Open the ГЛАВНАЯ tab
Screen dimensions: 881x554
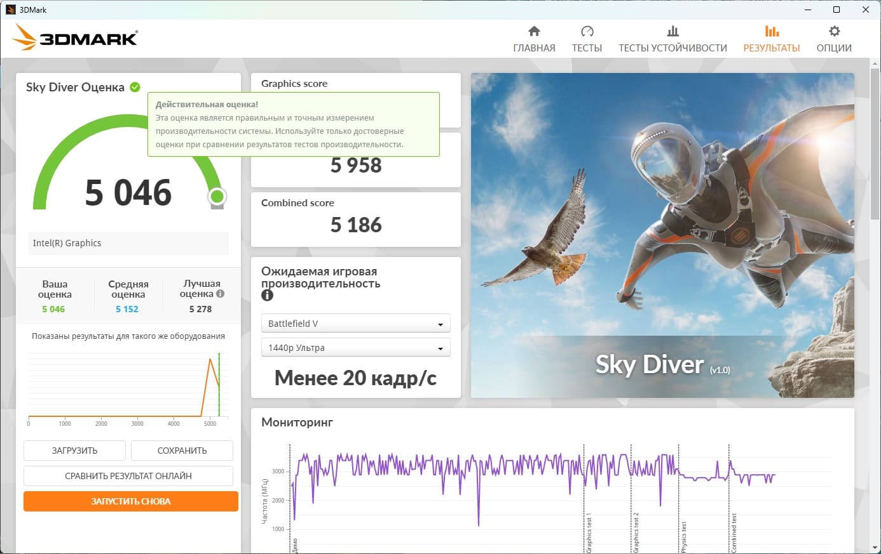[x=534, y=39]
